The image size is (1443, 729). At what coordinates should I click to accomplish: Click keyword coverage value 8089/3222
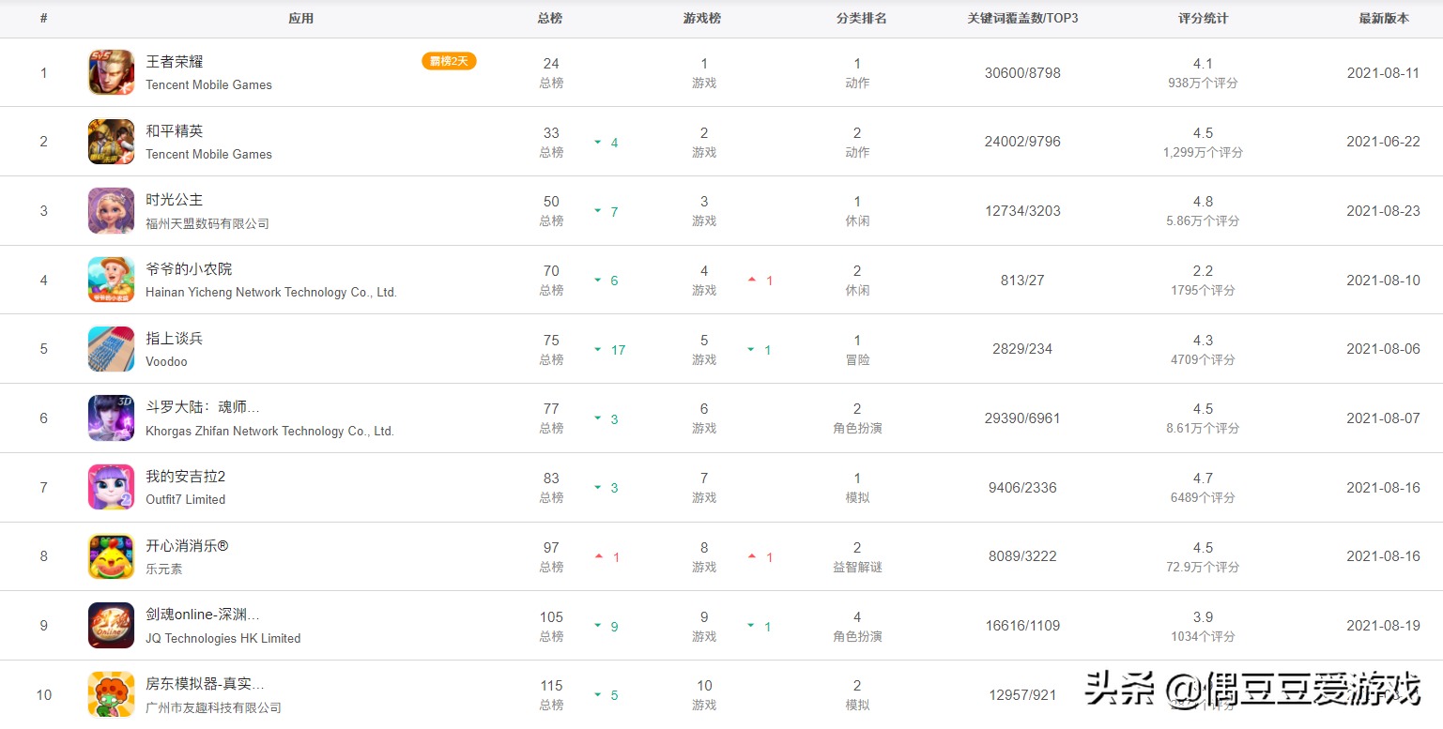pos(1022,557)
